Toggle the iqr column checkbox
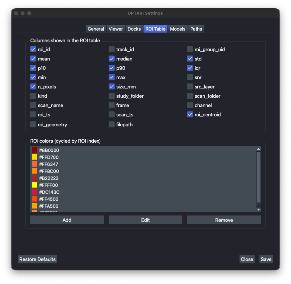This screenshot has width=291, height=284. tap(190, 68)
